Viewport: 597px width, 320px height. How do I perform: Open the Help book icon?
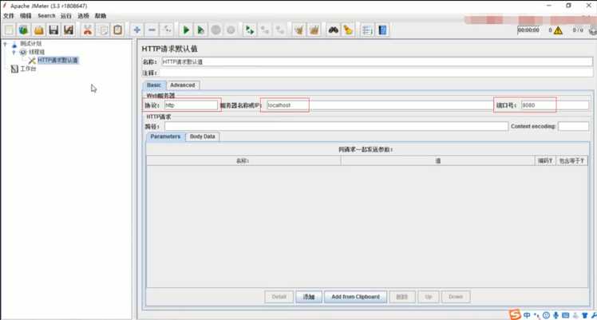[382, 30]
